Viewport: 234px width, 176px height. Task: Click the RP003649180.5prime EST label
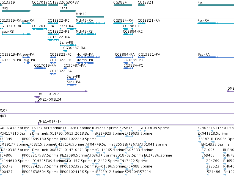pos(40,139)
